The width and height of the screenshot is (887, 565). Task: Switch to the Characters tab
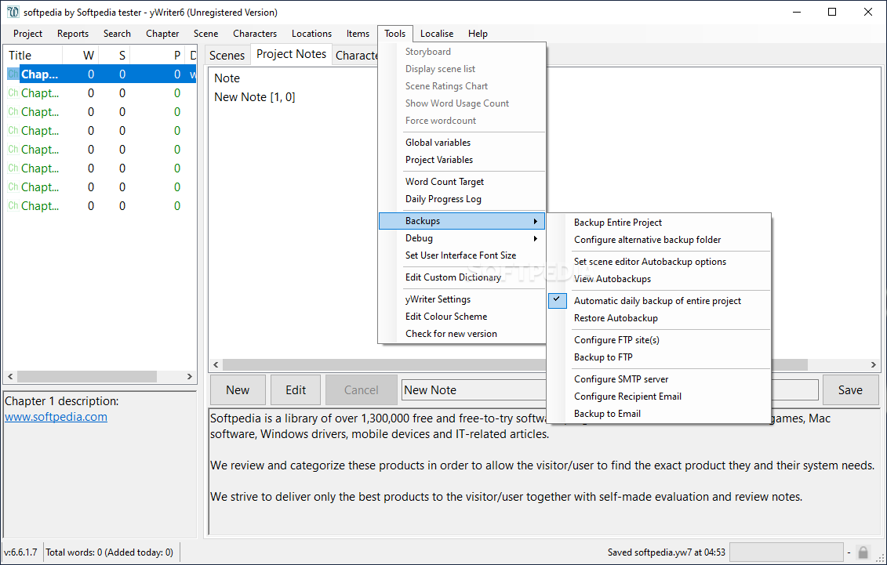pyautogui.click(x=356, y=56)
